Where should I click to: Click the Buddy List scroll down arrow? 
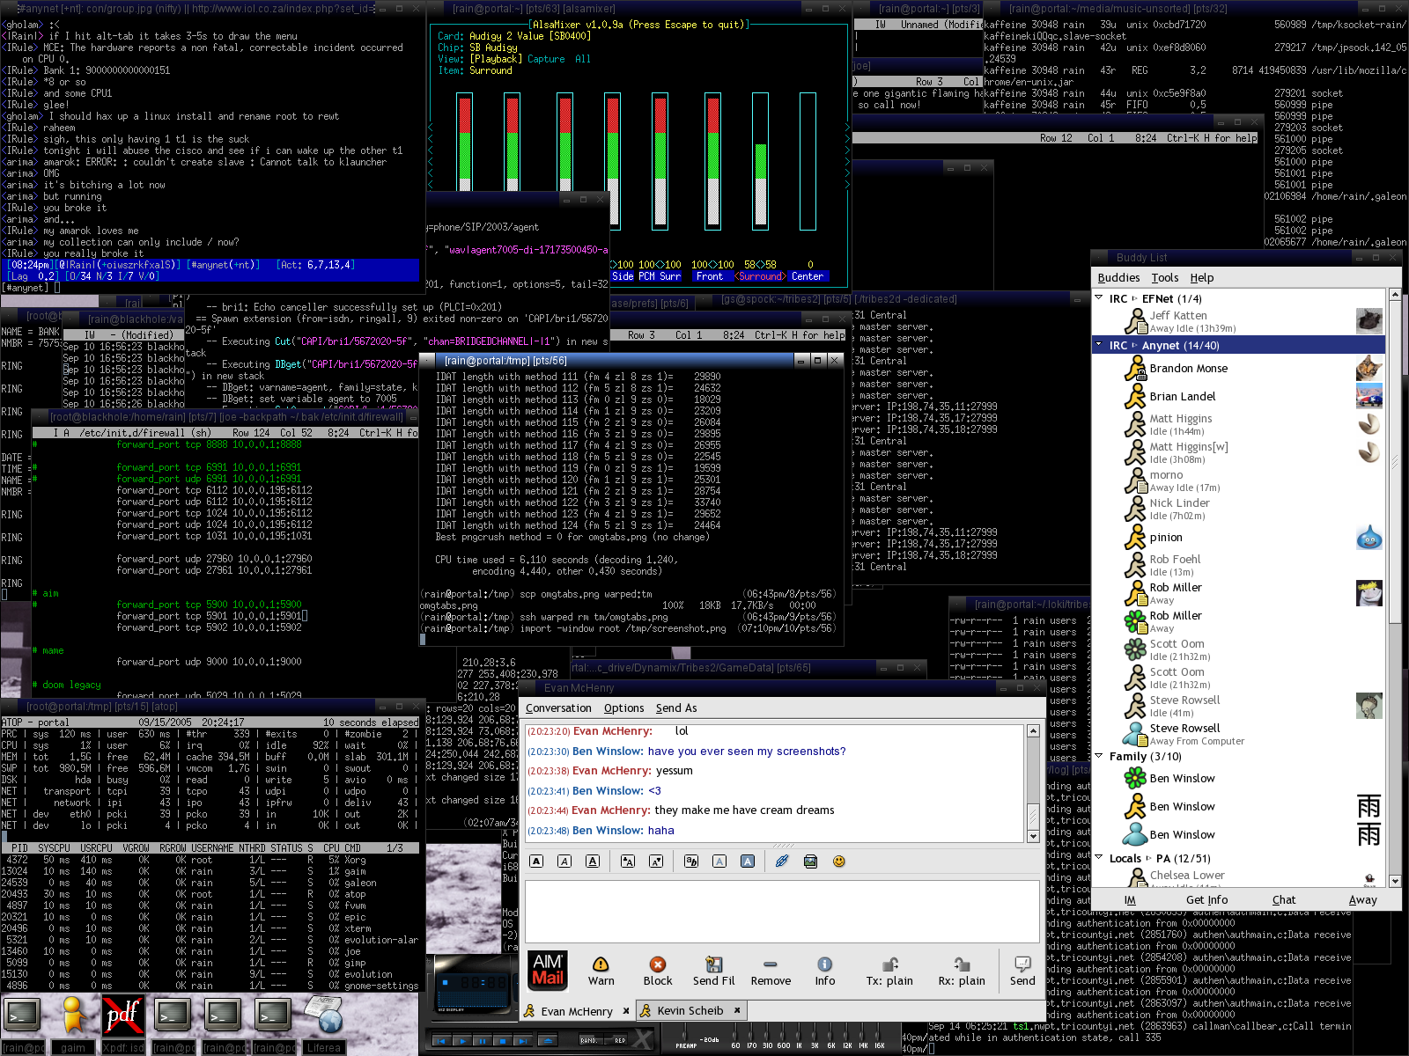(1395, 881)
